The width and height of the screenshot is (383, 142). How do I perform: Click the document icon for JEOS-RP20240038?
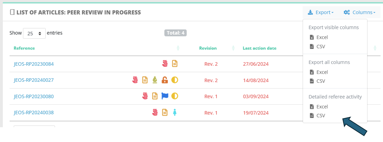165,112
